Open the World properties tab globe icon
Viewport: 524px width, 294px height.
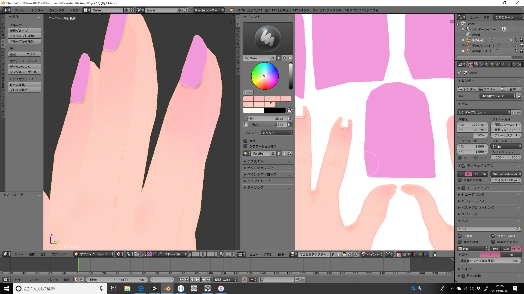[487, 64]
